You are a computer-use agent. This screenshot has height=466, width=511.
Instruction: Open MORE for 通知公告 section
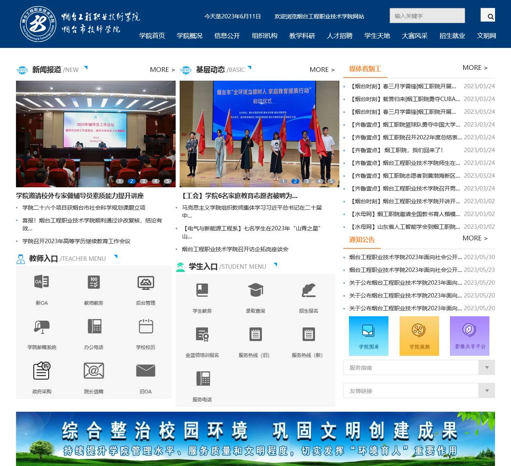point(475,238)
